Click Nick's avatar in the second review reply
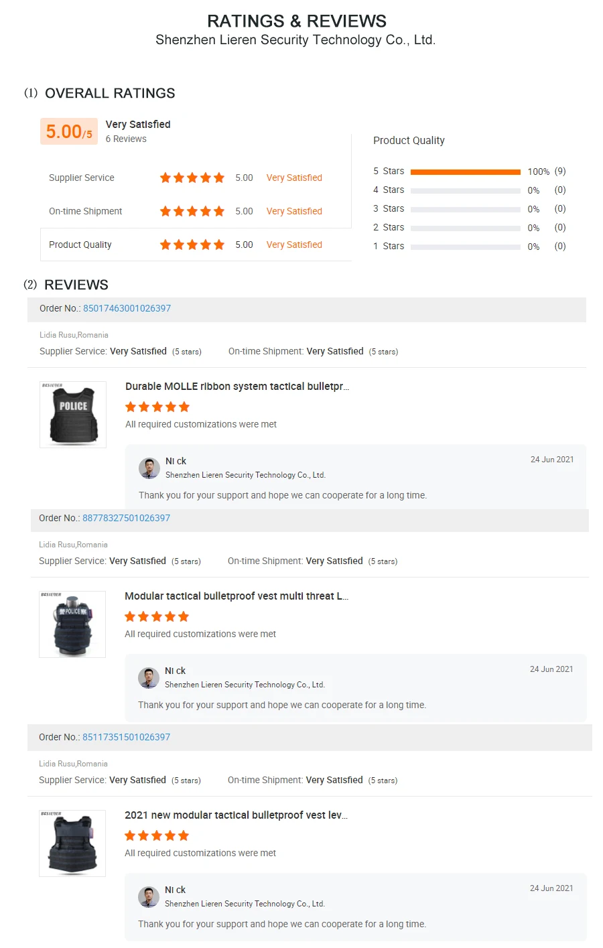The height and width of the screenshot is (948, 603). pos(148,678)
